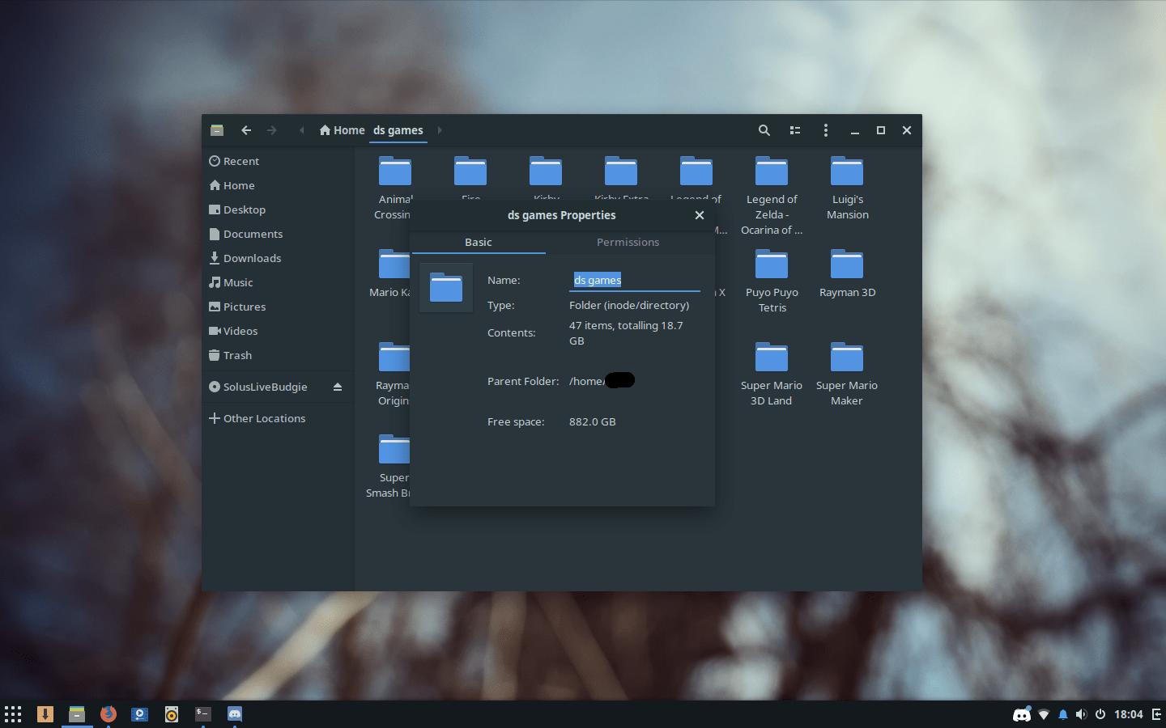The width and height of the screenshot is (1166, 728).
Task: Click the file manager icon in the header bar
Action: click(217, 130)
